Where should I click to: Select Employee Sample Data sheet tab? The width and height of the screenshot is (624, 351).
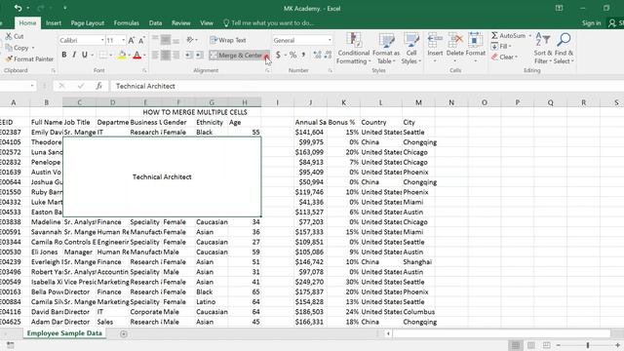click(64, 333)
